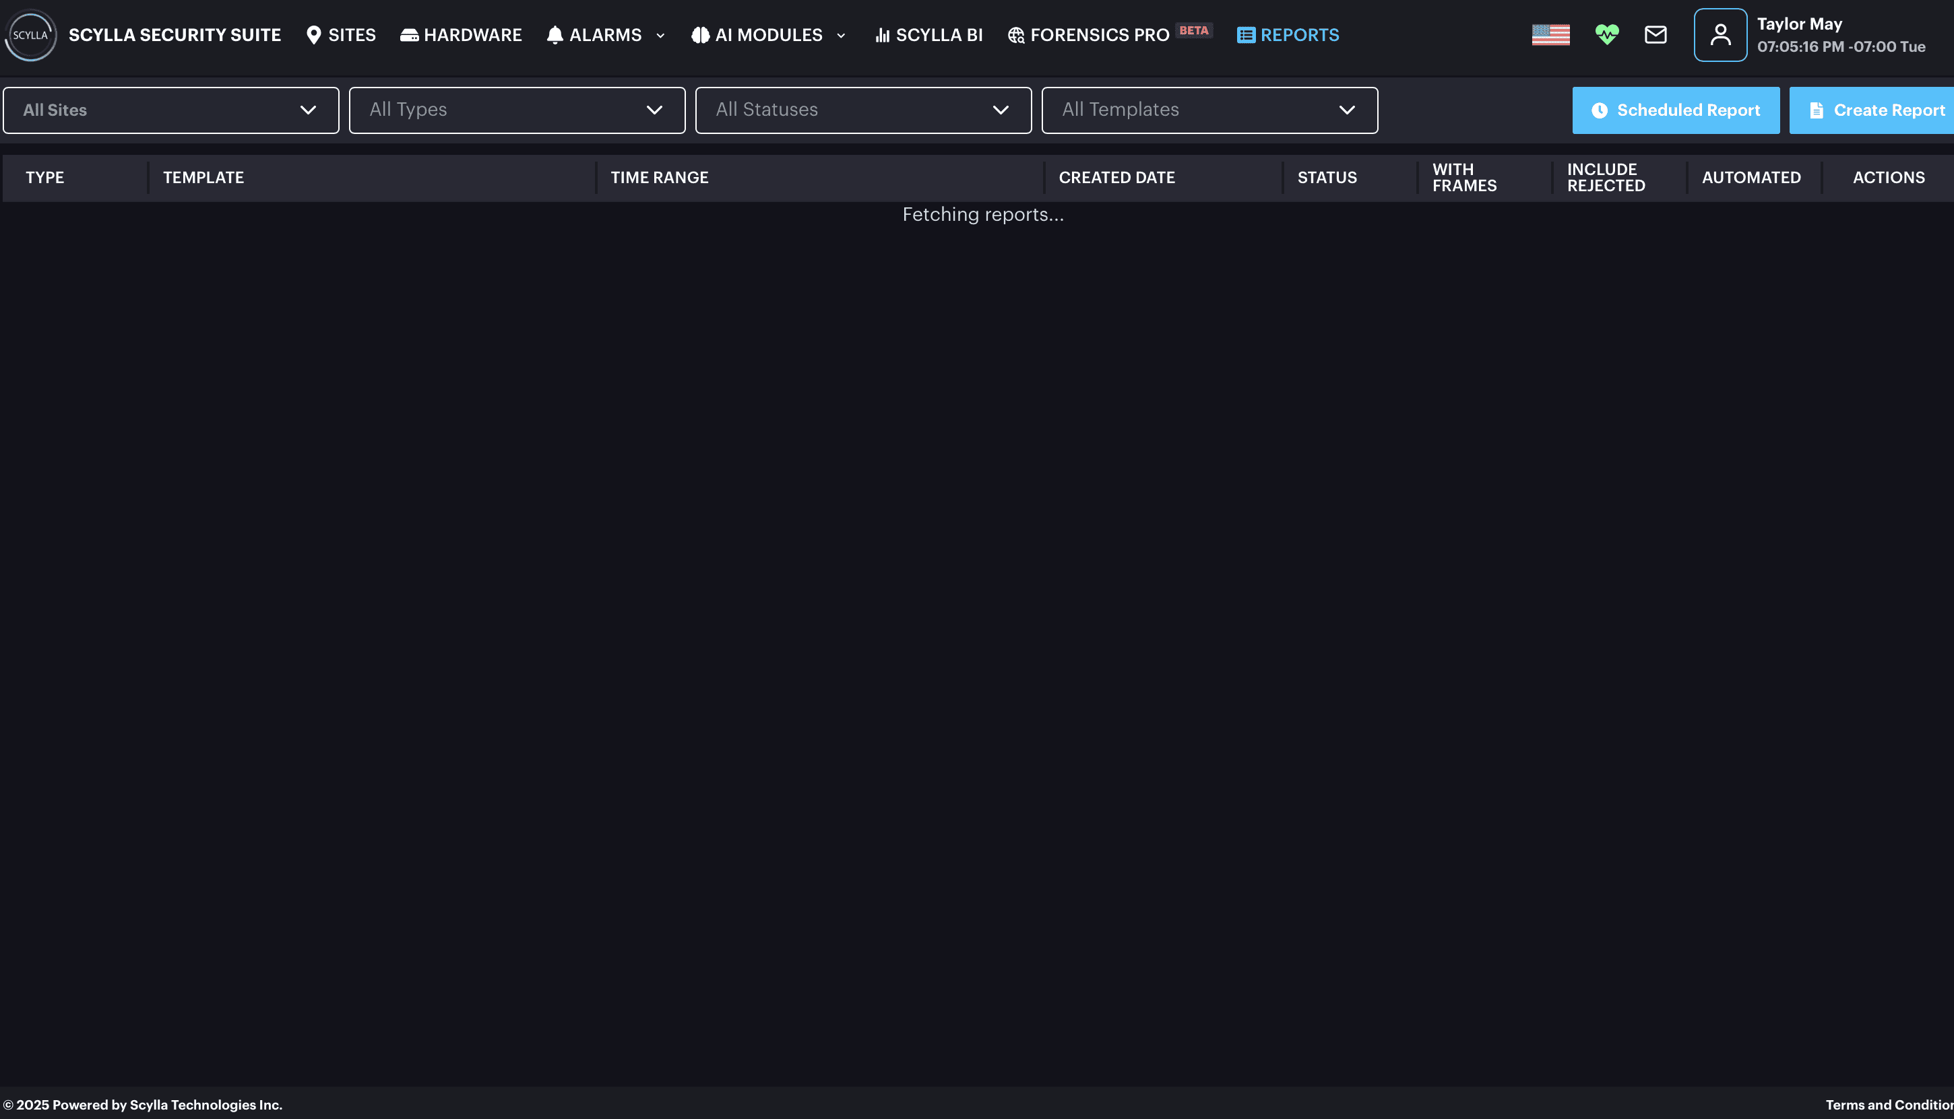Click the Reports list icon

point(1246,34)
